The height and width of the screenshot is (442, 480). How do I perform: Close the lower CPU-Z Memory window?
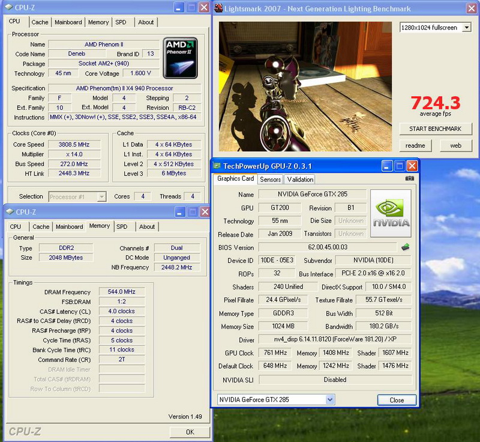point(205,211)
